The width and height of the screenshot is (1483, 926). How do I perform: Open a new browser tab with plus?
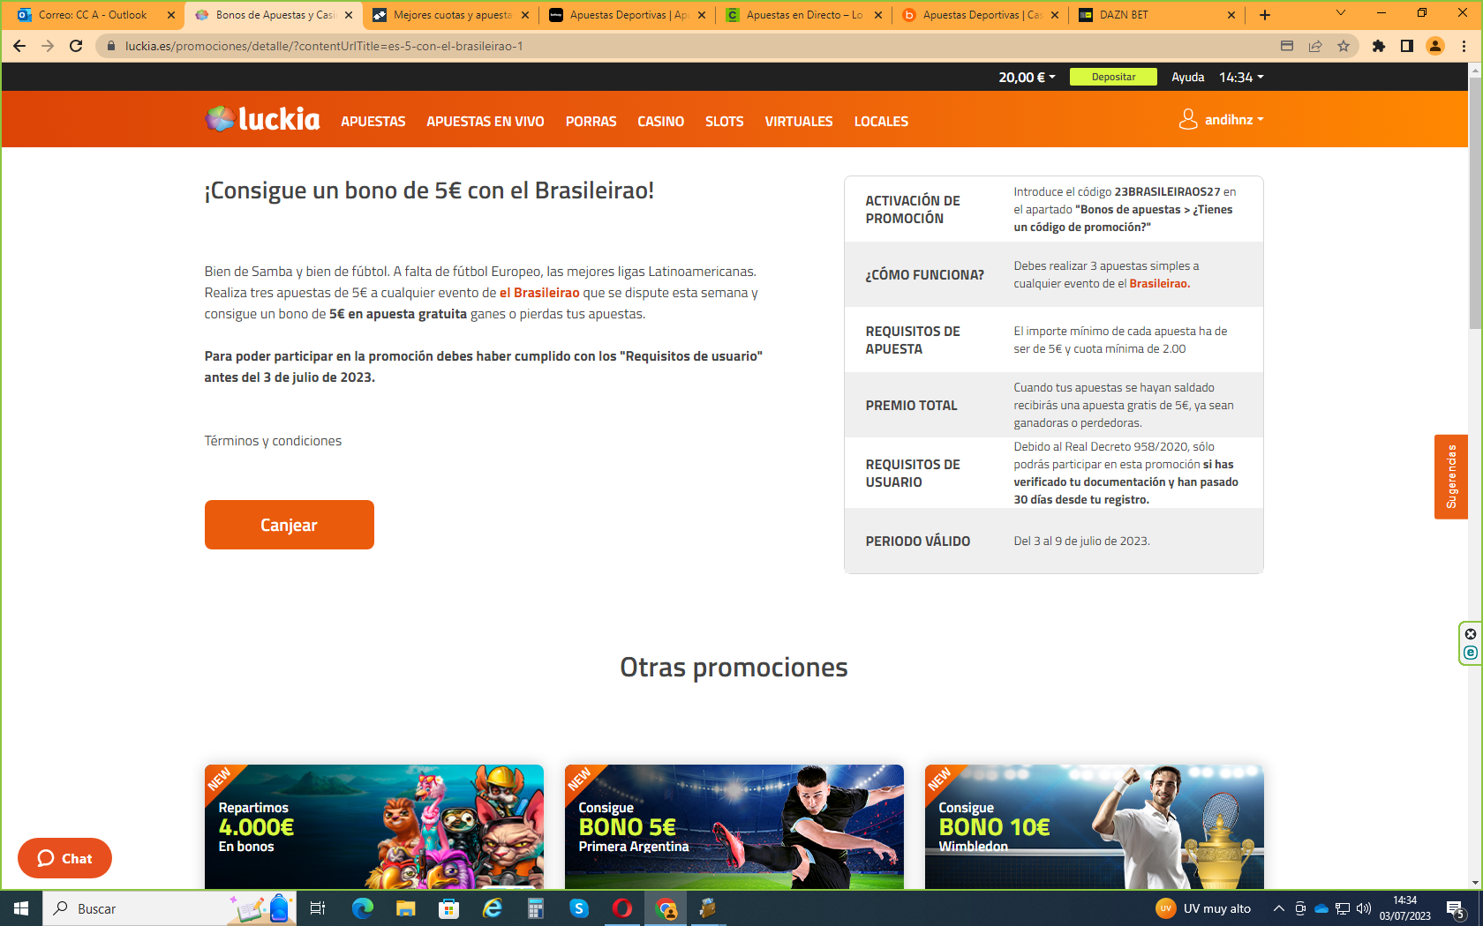[1265, 15]
